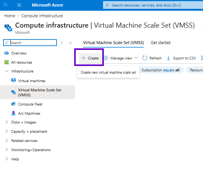Click the Arc Machines icon
The image size is (203, 178).
[13, 113]
